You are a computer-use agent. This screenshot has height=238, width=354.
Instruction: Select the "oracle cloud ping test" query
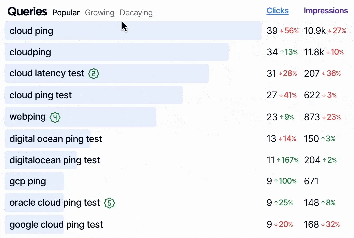(x=55, y=203)
